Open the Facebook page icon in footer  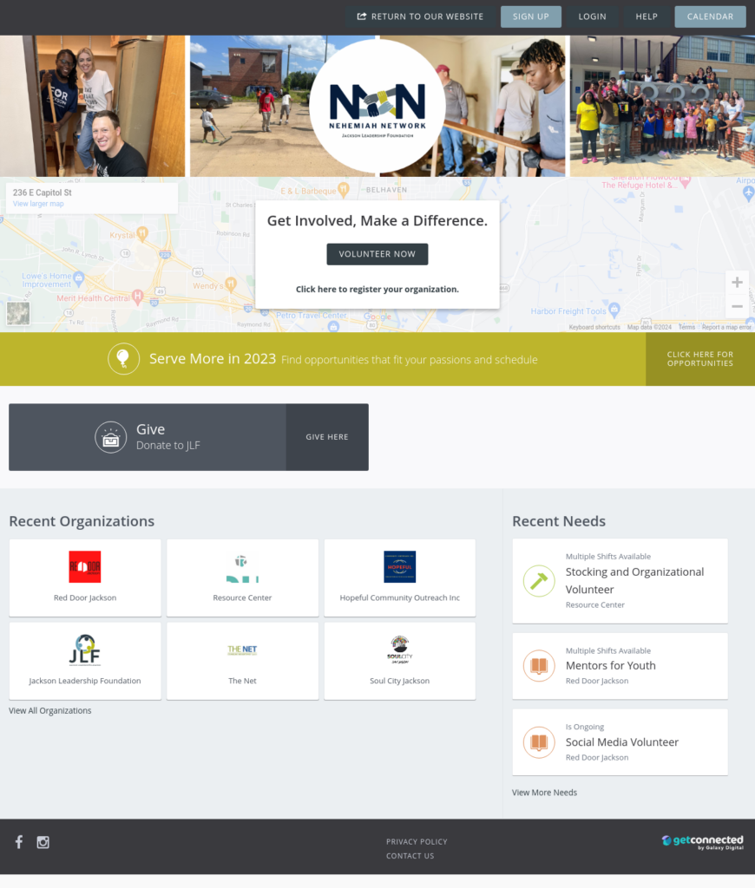19,842
